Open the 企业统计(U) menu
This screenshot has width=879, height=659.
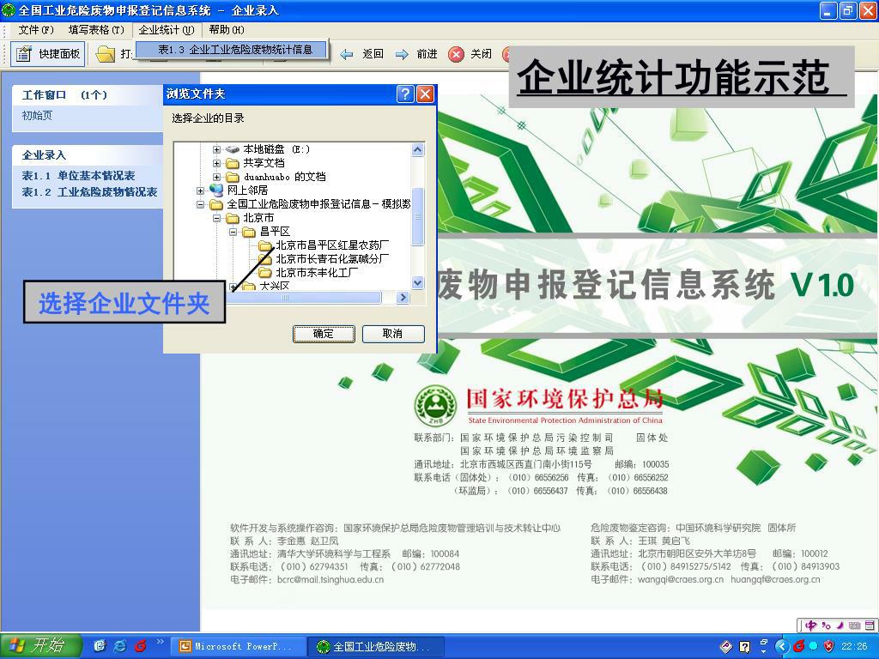click(167, 30)
